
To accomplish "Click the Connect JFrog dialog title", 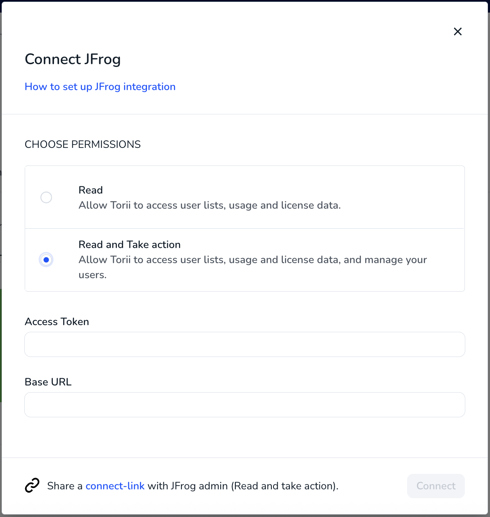I will tap(72, 59).
